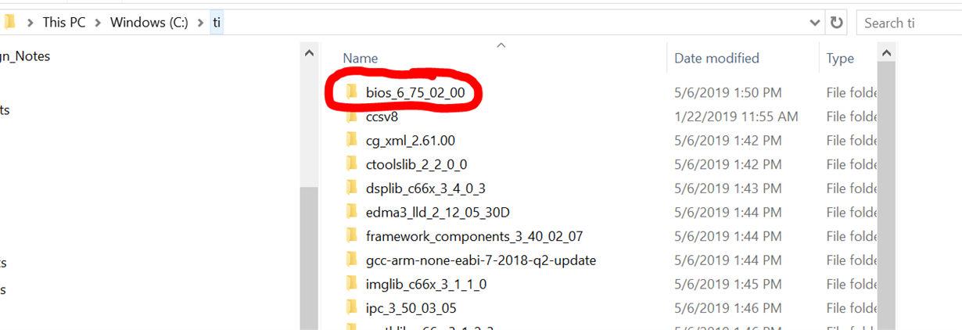The width and height of the screenshot is (962, 330).
Task: Click the file list scroll up arrow
Action: [886, 53]
